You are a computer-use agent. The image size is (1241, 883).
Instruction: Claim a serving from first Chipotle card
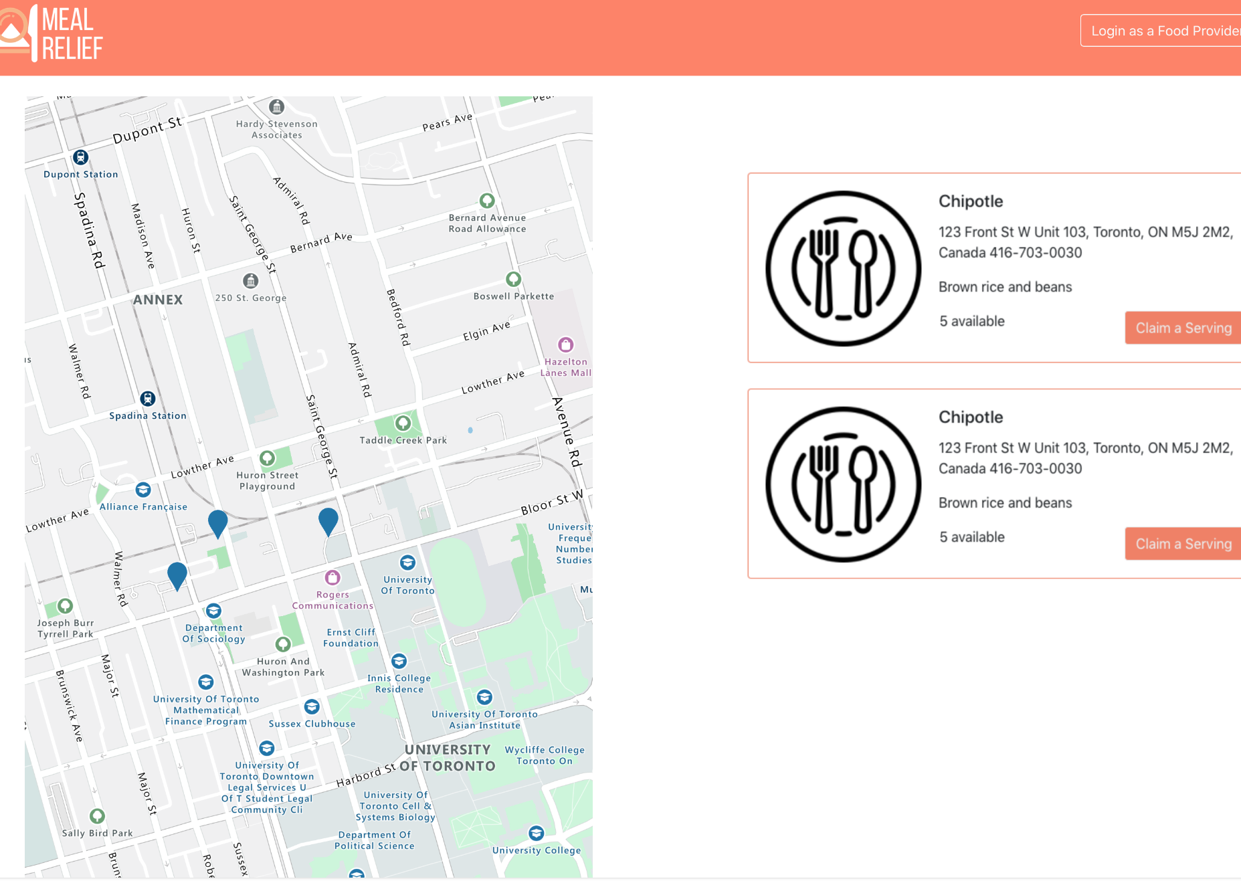[1183, 328]
